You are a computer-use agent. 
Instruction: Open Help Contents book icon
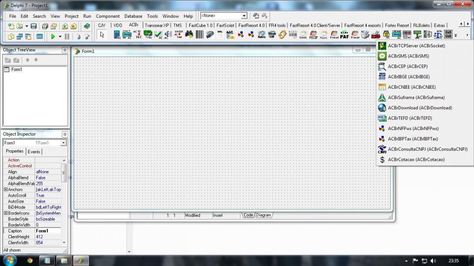[87, 26]
